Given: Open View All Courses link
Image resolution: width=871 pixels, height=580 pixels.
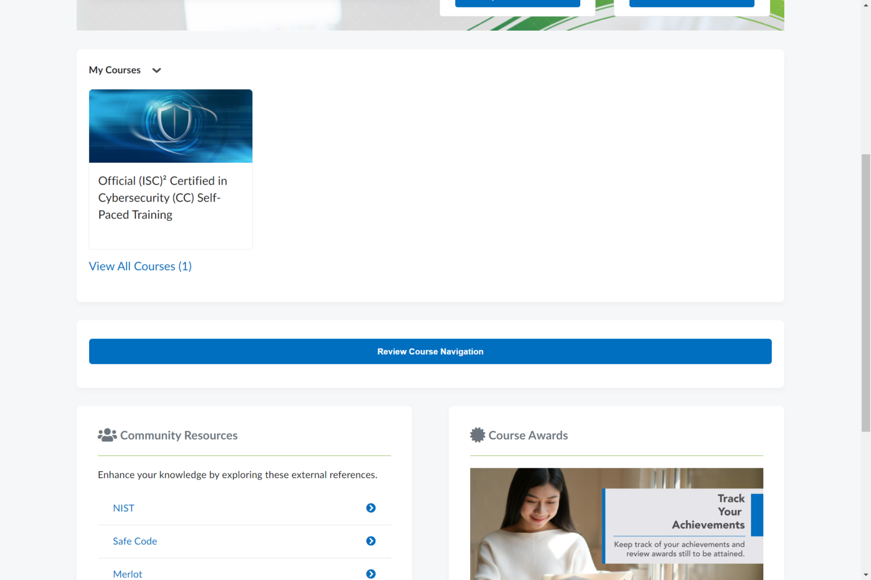Looking at the screenshot, I should pyautogui.click(x=140, y=266).
